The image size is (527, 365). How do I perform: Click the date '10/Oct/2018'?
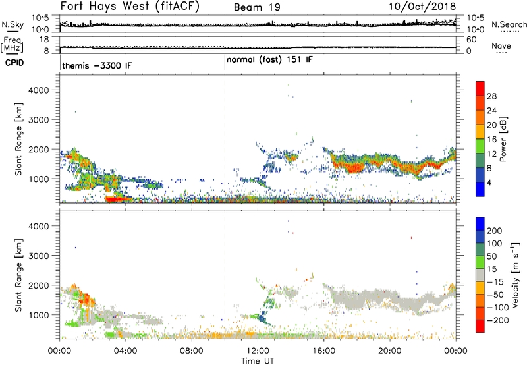(422, 7)
